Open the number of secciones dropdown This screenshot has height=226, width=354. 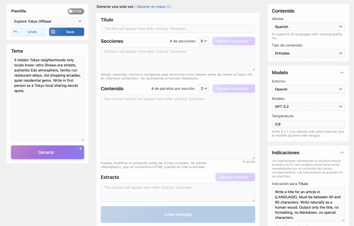tap(204, 41)
